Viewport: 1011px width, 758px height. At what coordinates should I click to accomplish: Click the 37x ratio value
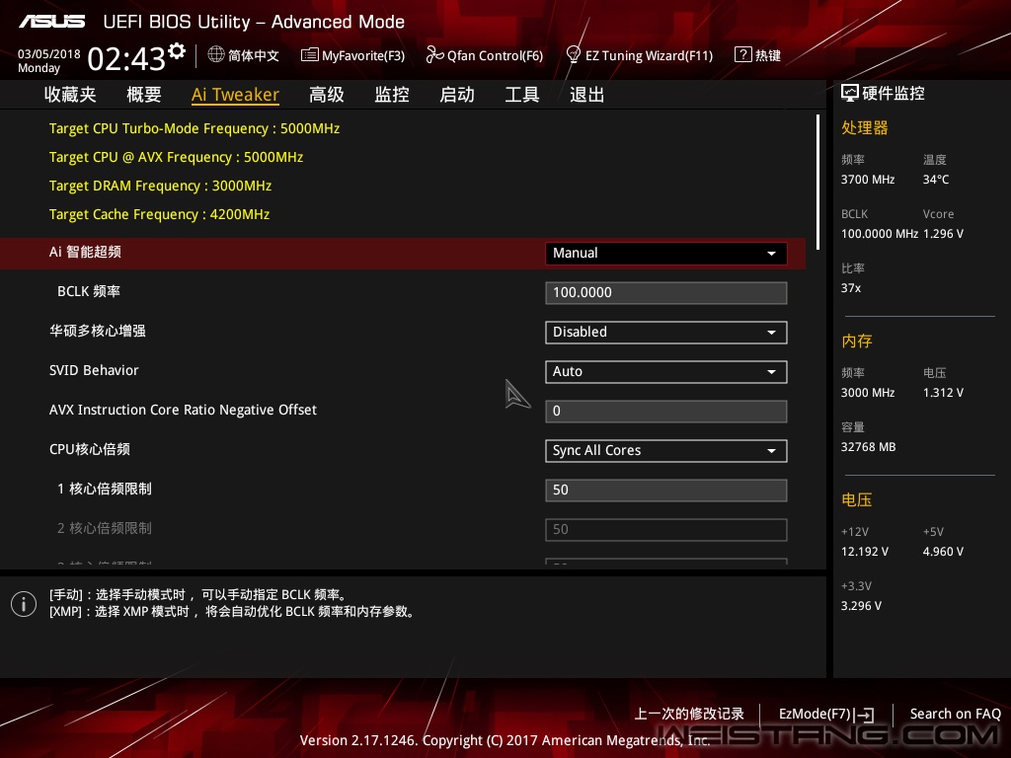851,288
